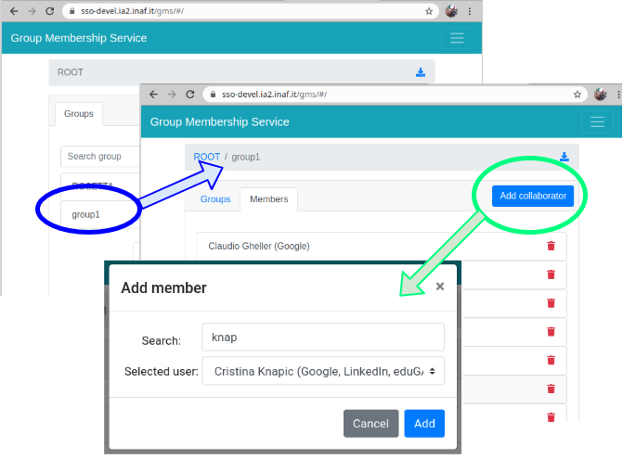This screenshot has width=623, height=459.
Task: Click the Search field containing knap
Action: [x=324, y=337]
